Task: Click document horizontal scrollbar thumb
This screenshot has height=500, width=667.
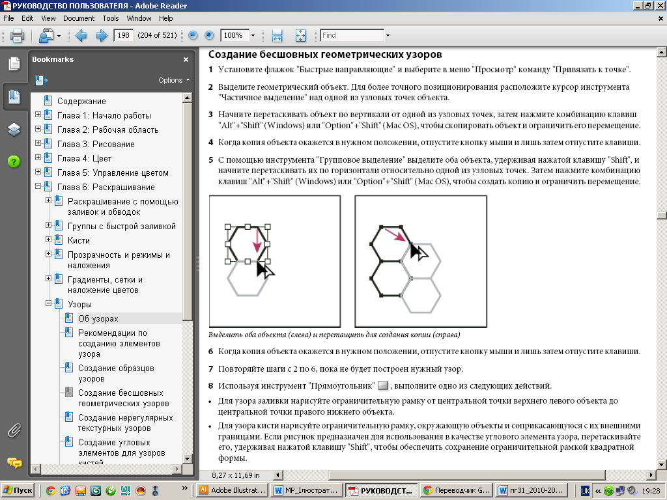Action: [x=466, y=475]
